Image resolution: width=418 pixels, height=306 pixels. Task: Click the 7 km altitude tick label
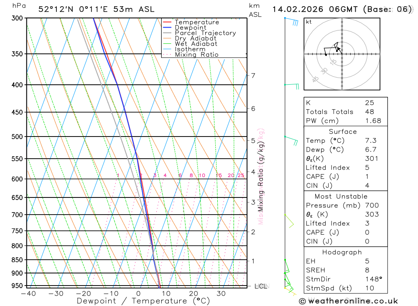click(253, 76)
